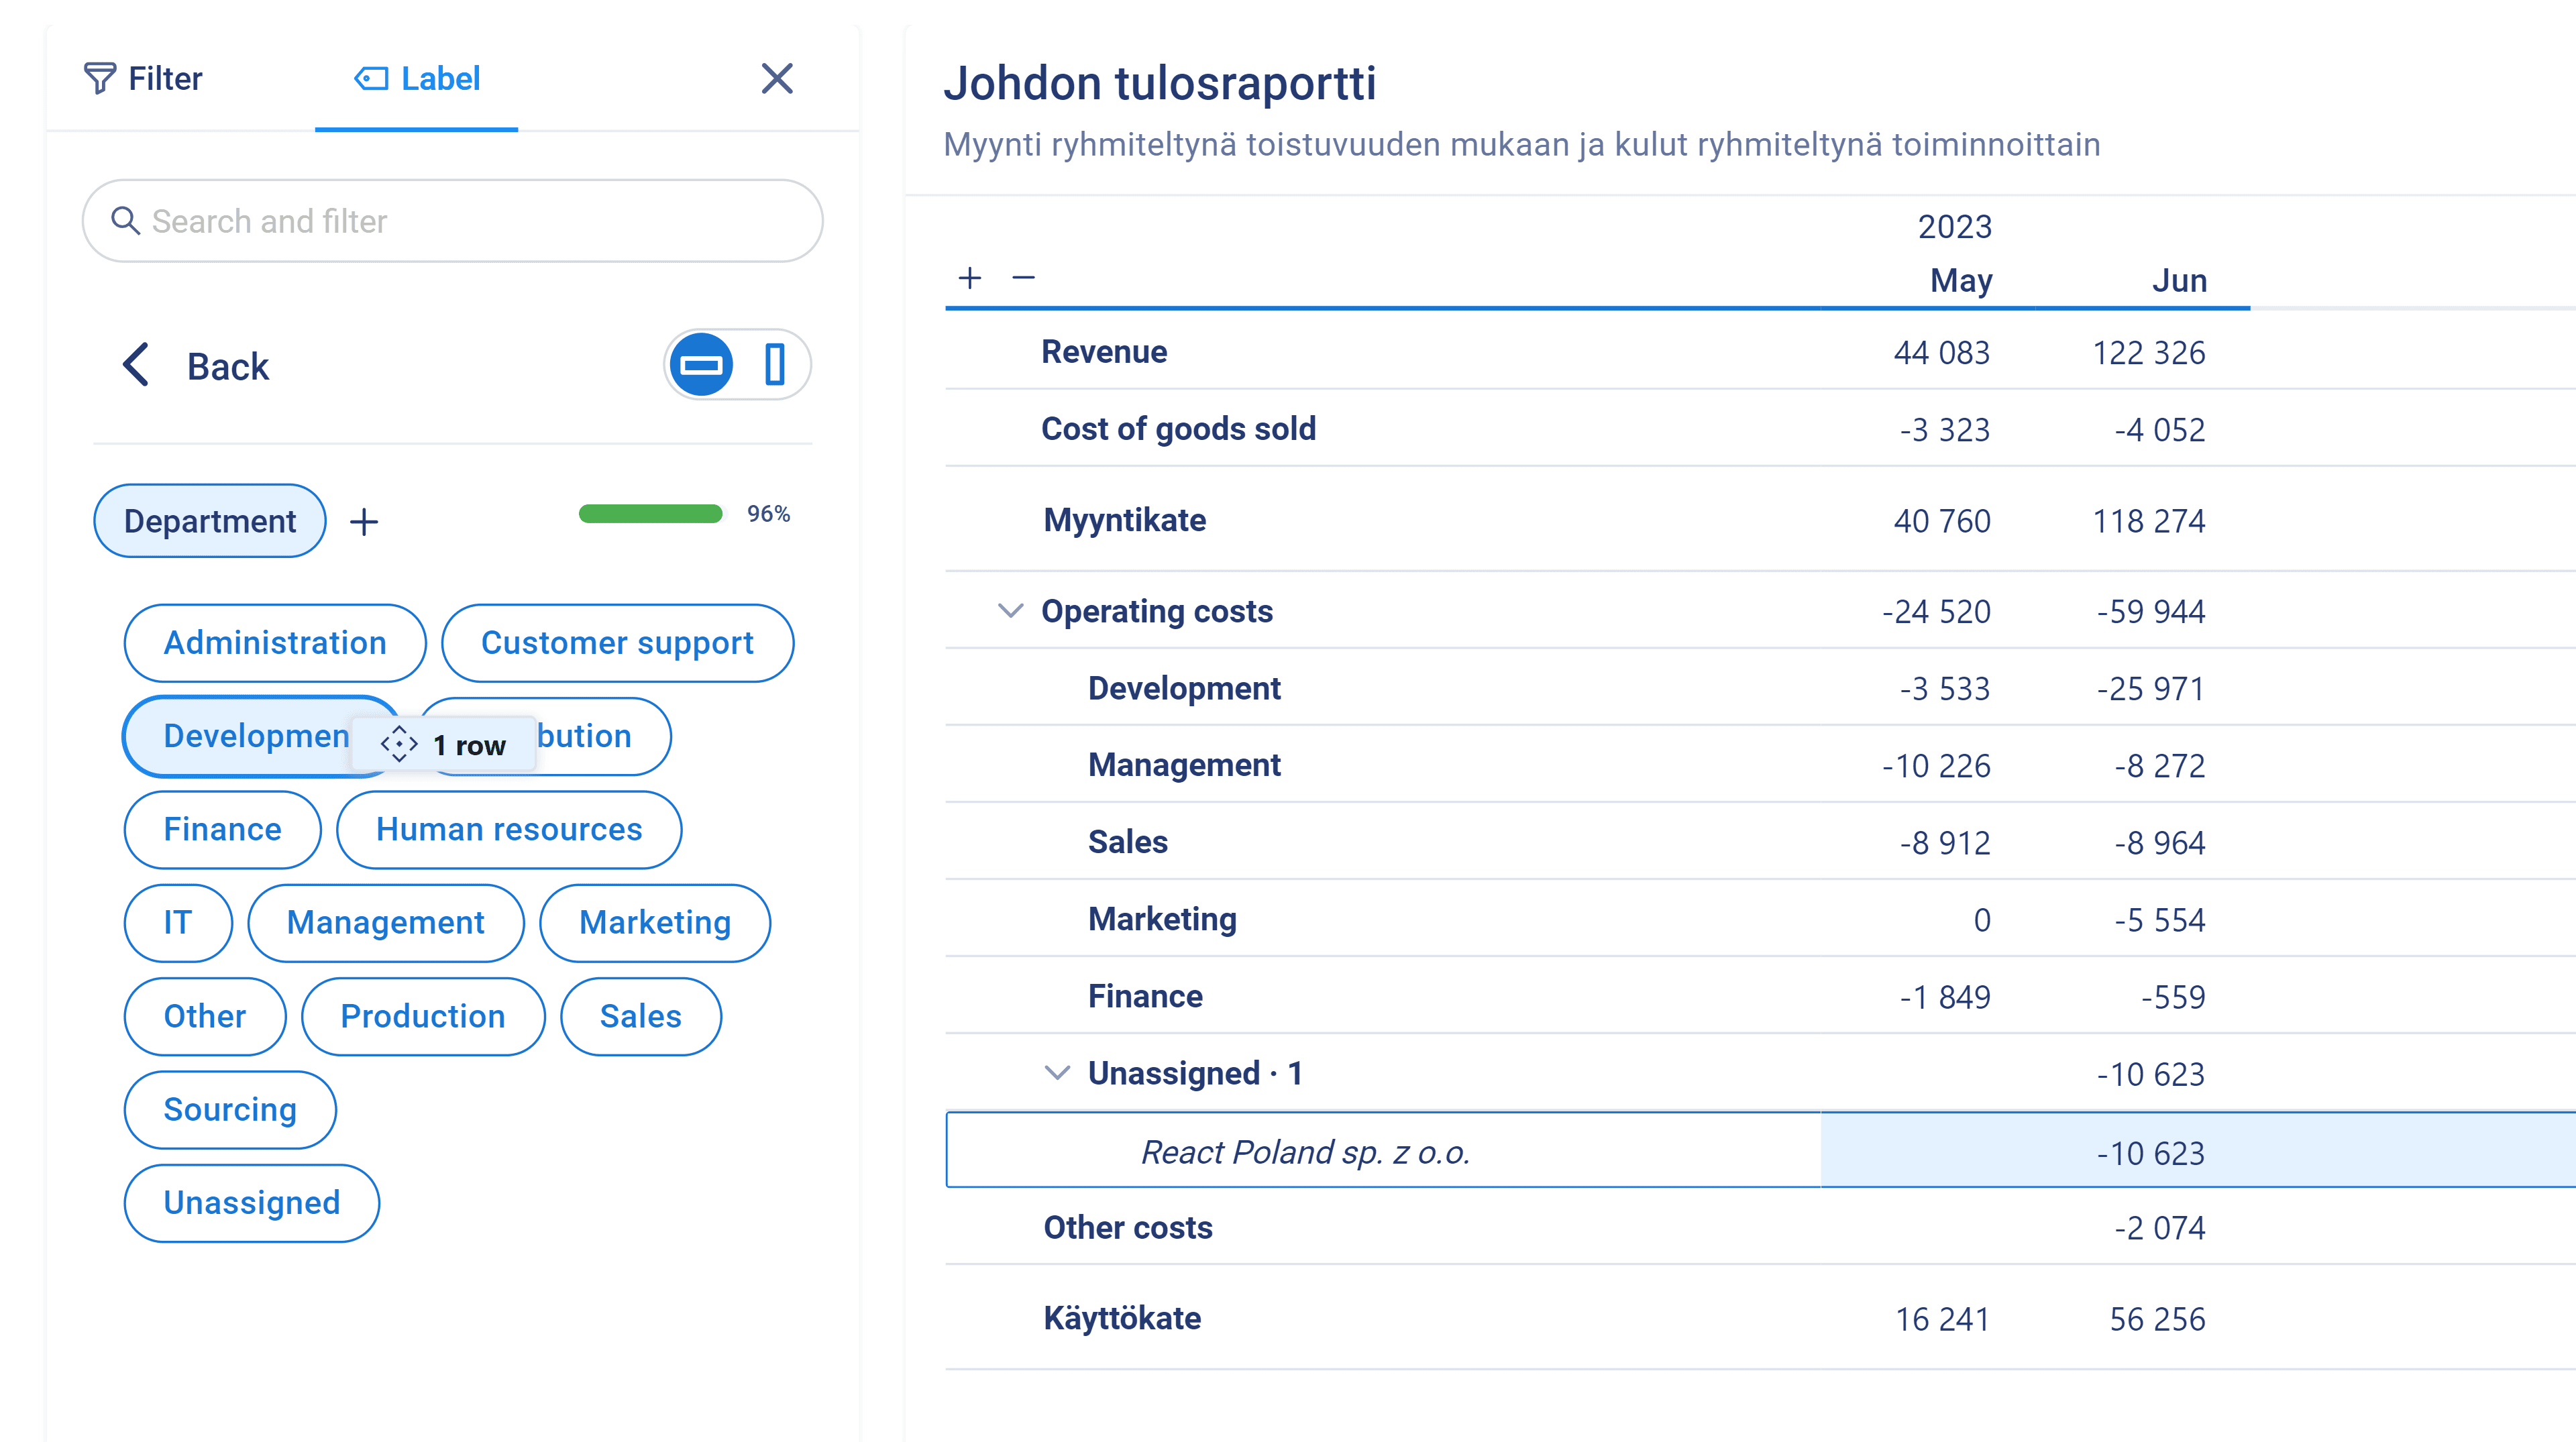Select the IT label chip
This screenshot has width=2576, height=1442.
click(178, 922)
